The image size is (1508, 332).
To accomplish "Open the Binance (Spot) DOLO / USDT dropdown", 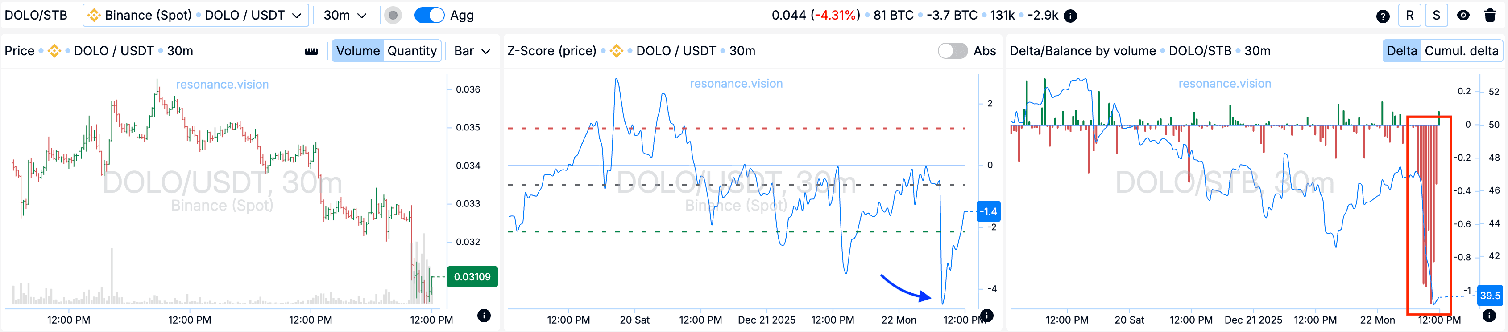I will click(195, 16).
